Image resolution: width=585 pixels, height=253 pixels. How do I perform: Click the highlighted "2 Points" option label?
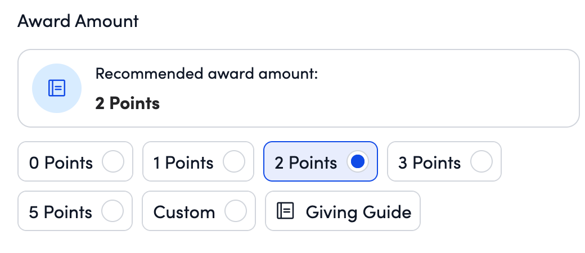306,162
